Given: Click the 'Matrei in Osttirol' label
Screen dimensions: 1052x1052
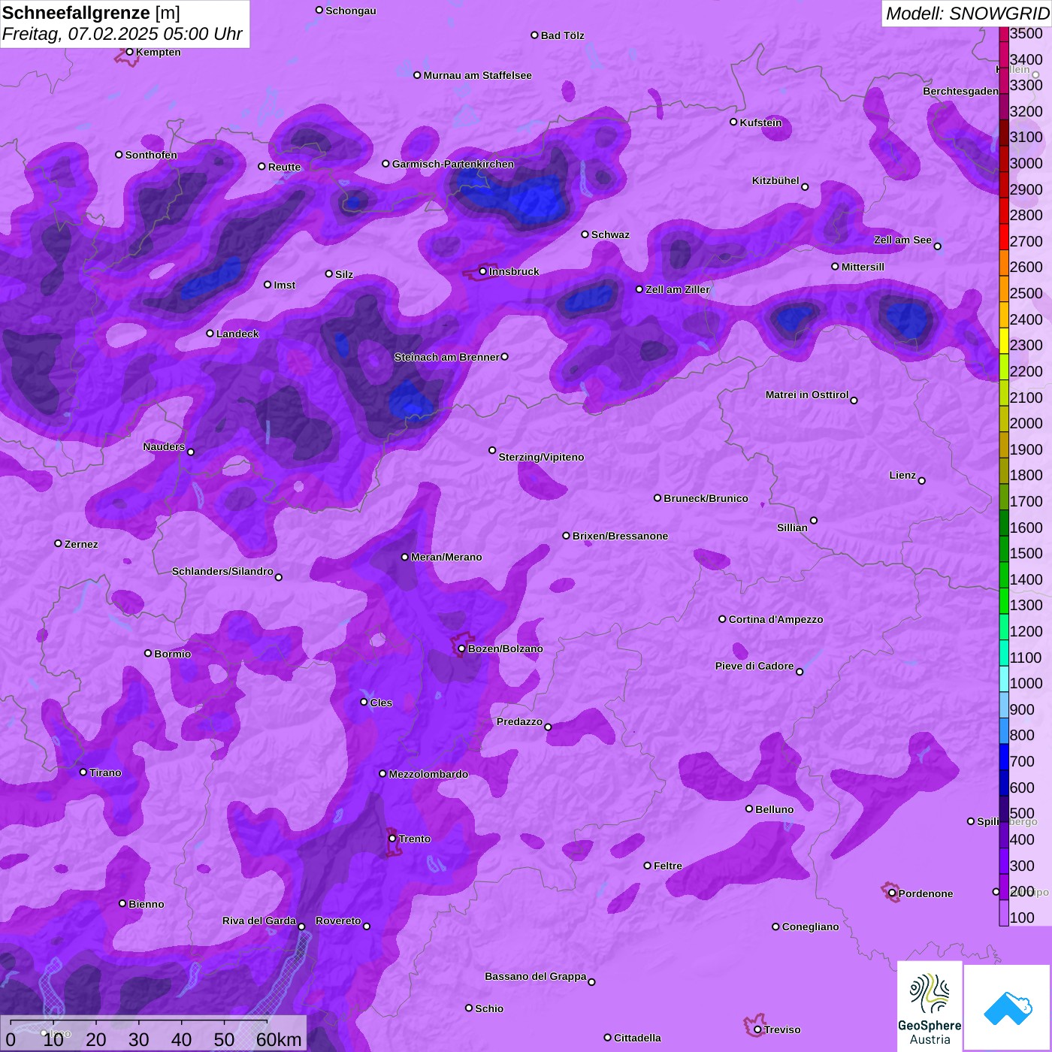Looking at the screenshot, I should coord(807,394).
